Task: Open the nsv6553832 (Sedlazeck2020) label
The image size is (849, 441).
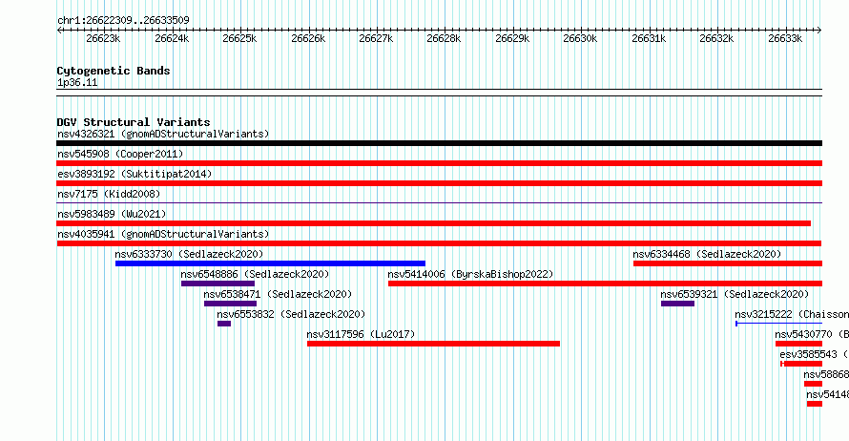Action: (x=291, y=314)
